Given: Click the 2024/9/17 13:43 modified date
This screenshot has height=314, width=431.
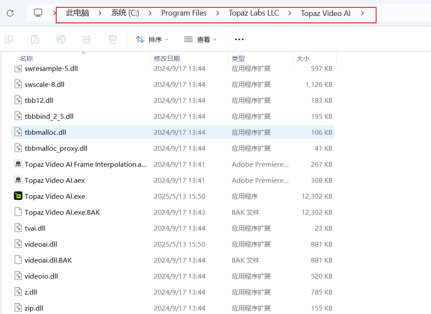Looking at the screenshot, I should (179, 212).
